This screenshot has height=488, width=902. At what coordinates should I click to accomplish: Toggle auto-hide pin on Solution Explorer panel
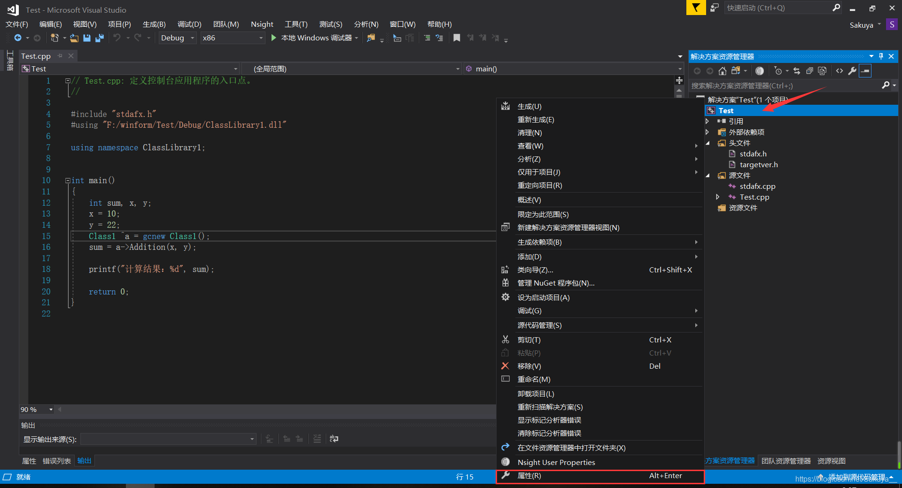(x=881, y=56)
